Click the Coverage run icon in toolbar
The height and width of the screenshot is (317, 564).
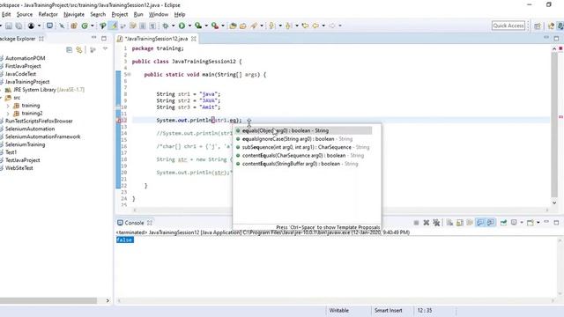pyautogui.click(x=198, y=26)
